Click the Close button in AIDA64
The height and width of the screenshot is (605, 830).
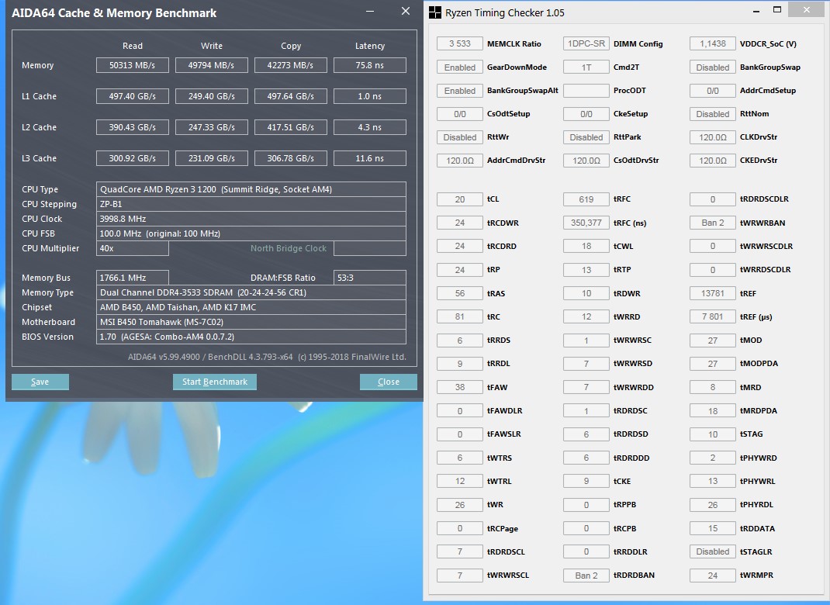[x=389, y=382]
